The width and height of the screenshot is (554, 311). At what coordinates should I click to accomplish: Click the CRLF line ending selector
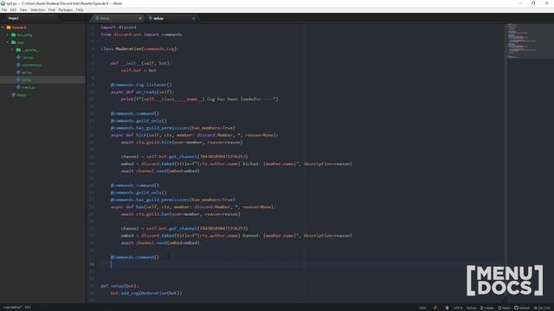point(422,308)
